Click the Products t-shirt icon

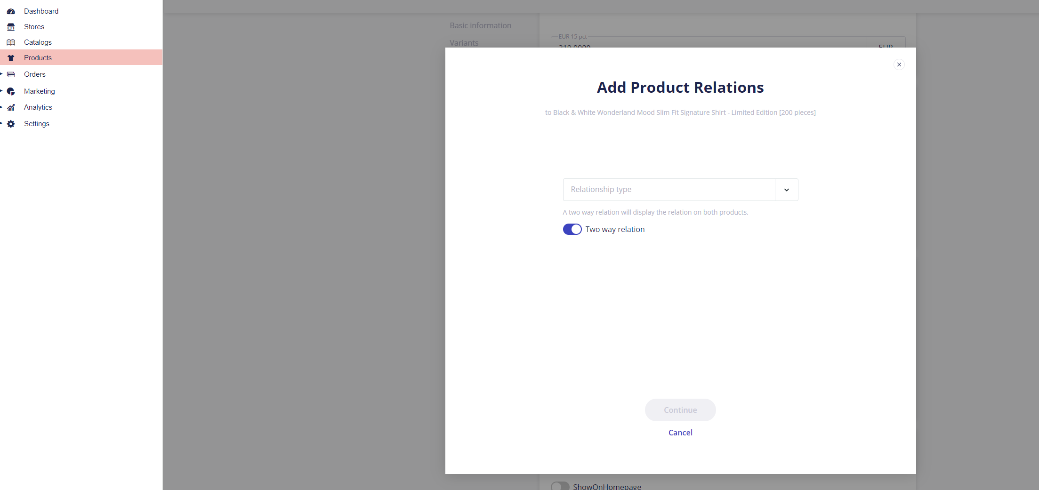click(x=11, y=58)
